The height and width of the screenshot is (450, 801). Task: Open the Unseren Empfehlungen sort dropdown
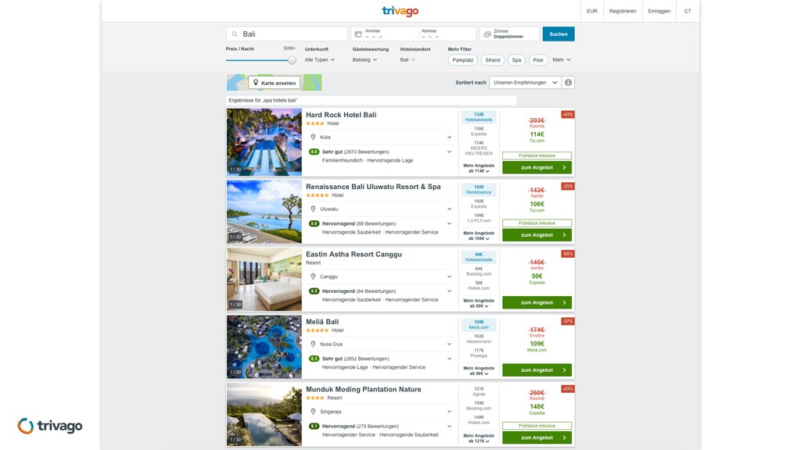tap(525, 83)
